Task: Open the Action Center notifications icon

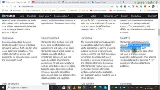Action: tap(156, 87)
